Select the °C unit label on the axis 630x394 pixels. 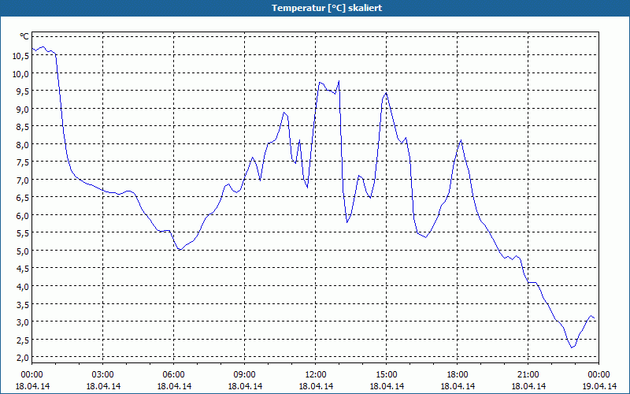24,36
